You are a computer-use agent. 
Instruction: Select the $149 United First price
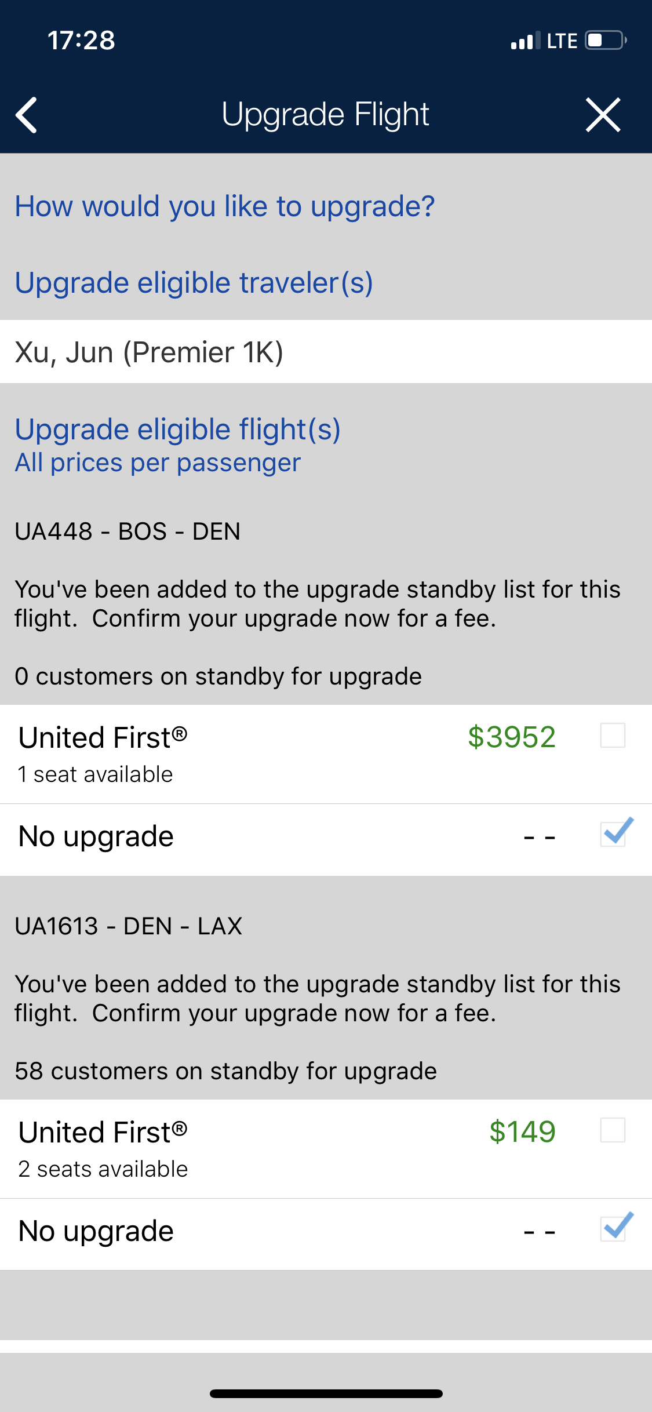click(x=522, y=1132)
